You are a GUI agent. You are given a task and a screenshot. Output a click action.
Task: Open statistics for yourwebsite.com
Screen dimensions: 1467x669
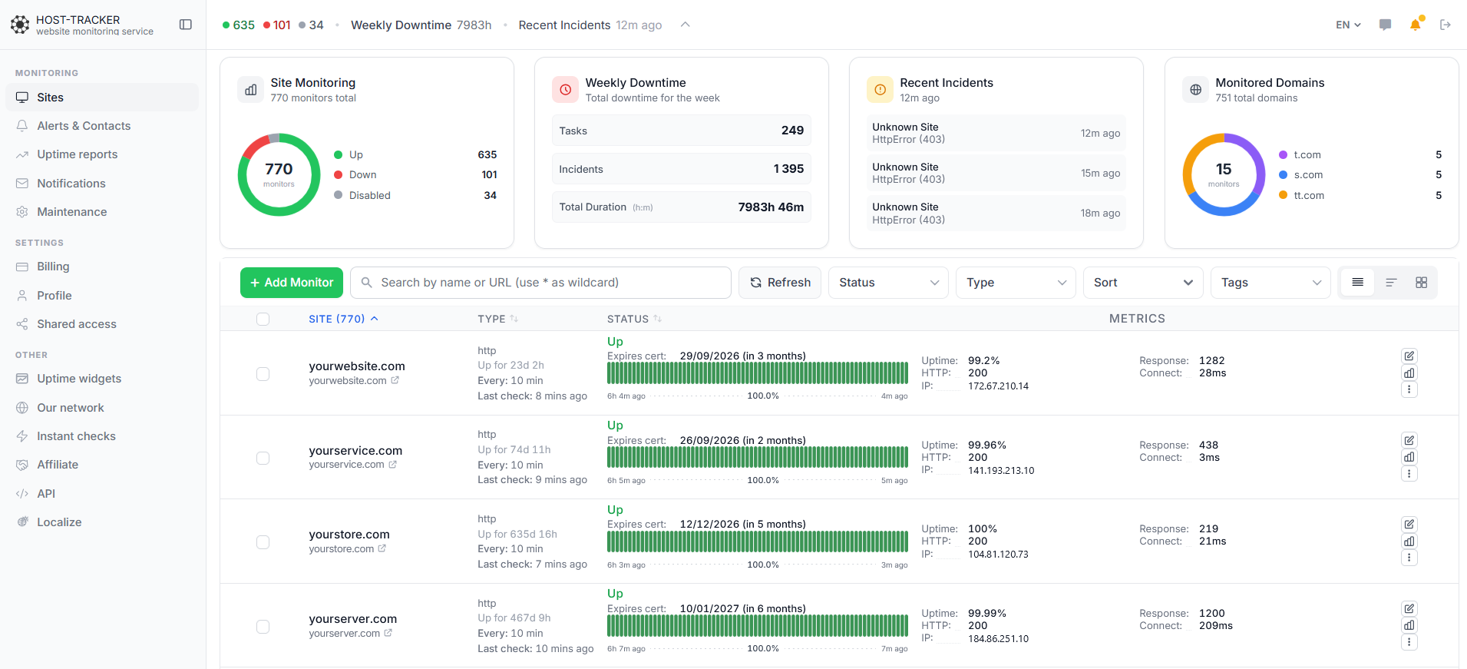[1409, 373]
